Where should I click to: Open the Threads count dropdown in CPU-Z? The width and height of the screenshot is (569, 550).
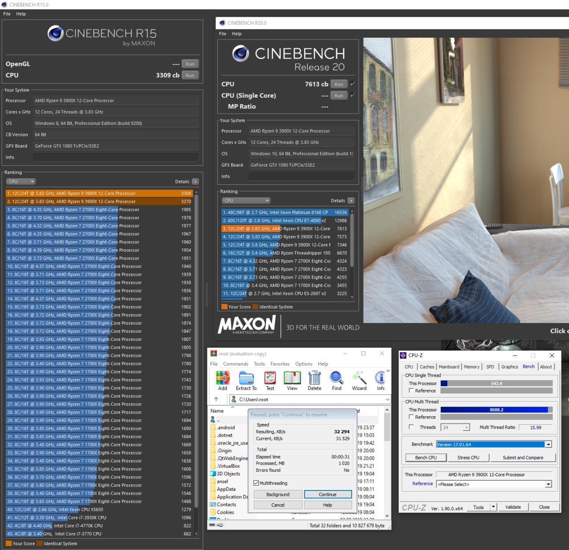(x=466, y=427)
